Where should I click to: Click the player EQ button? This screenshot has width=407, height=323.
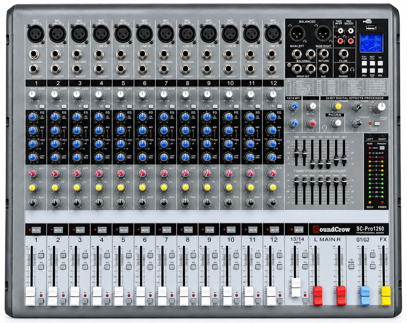(x=380, y=63)
